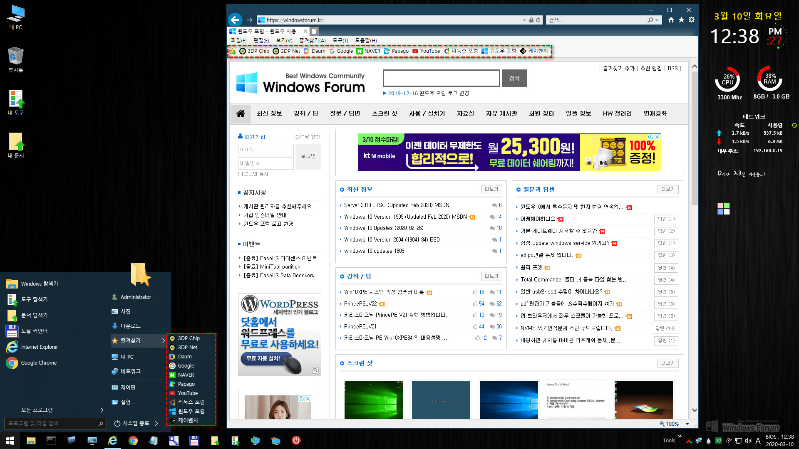Open Windows 탐색기 from start menu

[x=32, y=284]
